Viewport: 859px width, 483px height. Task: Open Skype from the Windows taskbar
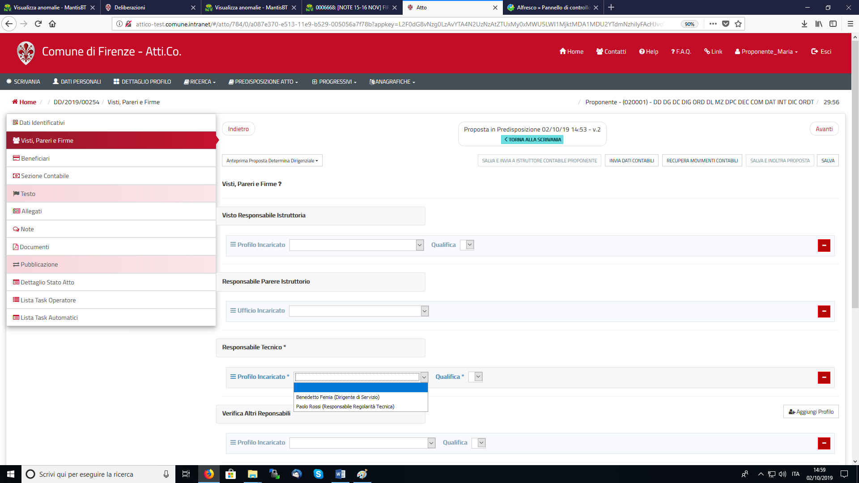318,474
